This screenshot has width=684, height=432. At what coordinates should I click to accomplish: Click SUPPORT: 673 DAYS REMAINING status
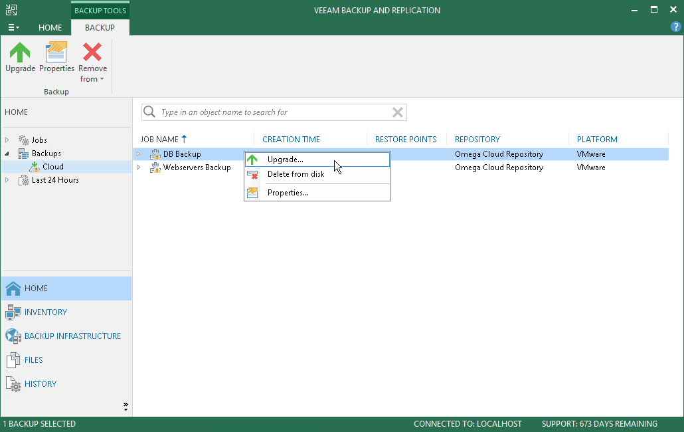pos(600,424)
